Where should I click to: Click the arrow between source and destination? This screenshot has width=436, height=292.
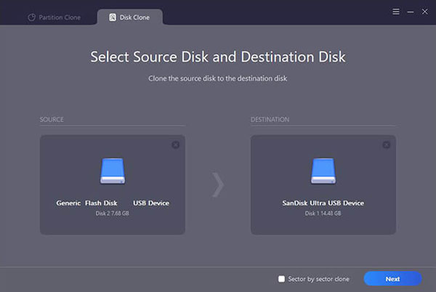point(217,185)
